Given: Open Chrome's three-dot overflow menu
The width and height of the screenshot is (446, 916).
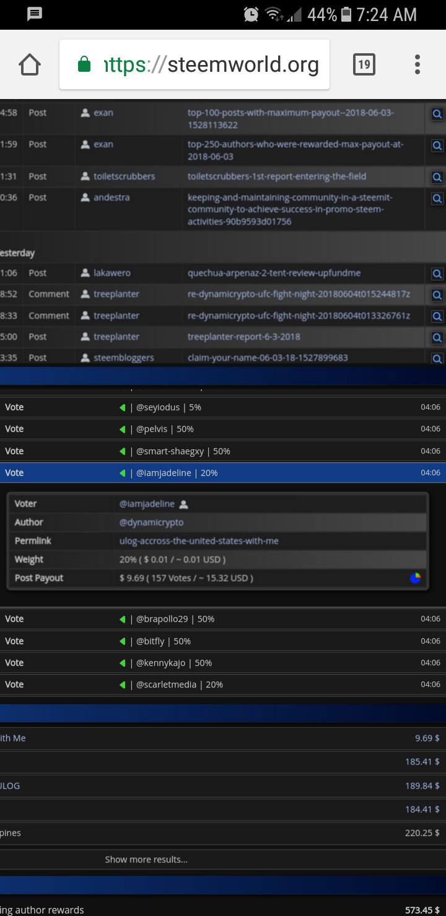Looking at the screenshot, I should (418, 64).
